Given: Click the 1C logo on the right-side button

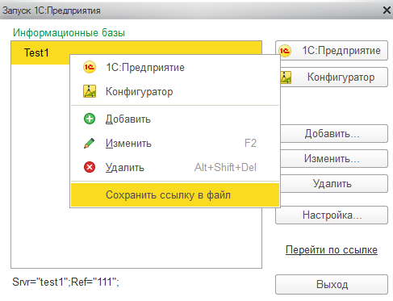Looking at the screenshot, I should [x=285, y=51].
